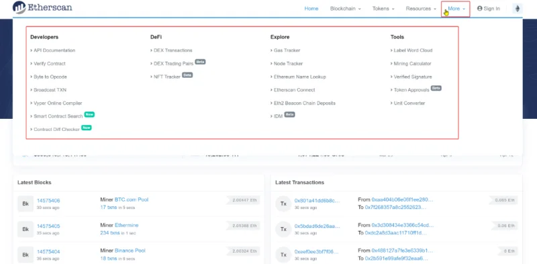
Task: View 234 txns of block 14575405
Action: click(110, 233)
